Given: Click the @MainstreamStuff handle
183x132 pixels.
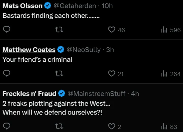Looking at the screenshot, I should coord(96,94).
